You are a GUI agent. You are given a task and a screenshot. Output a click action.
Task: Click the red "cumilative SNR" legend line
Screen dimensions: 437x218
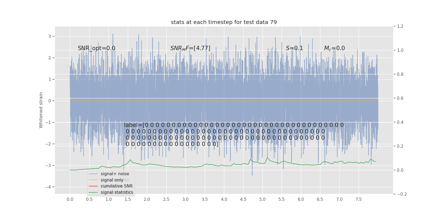point(93,186)
